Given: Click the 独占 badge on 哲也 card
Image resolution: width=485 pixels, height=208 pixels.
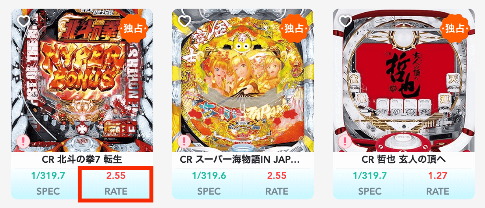Looking at the screenshot, I should [x=454, y=29].
